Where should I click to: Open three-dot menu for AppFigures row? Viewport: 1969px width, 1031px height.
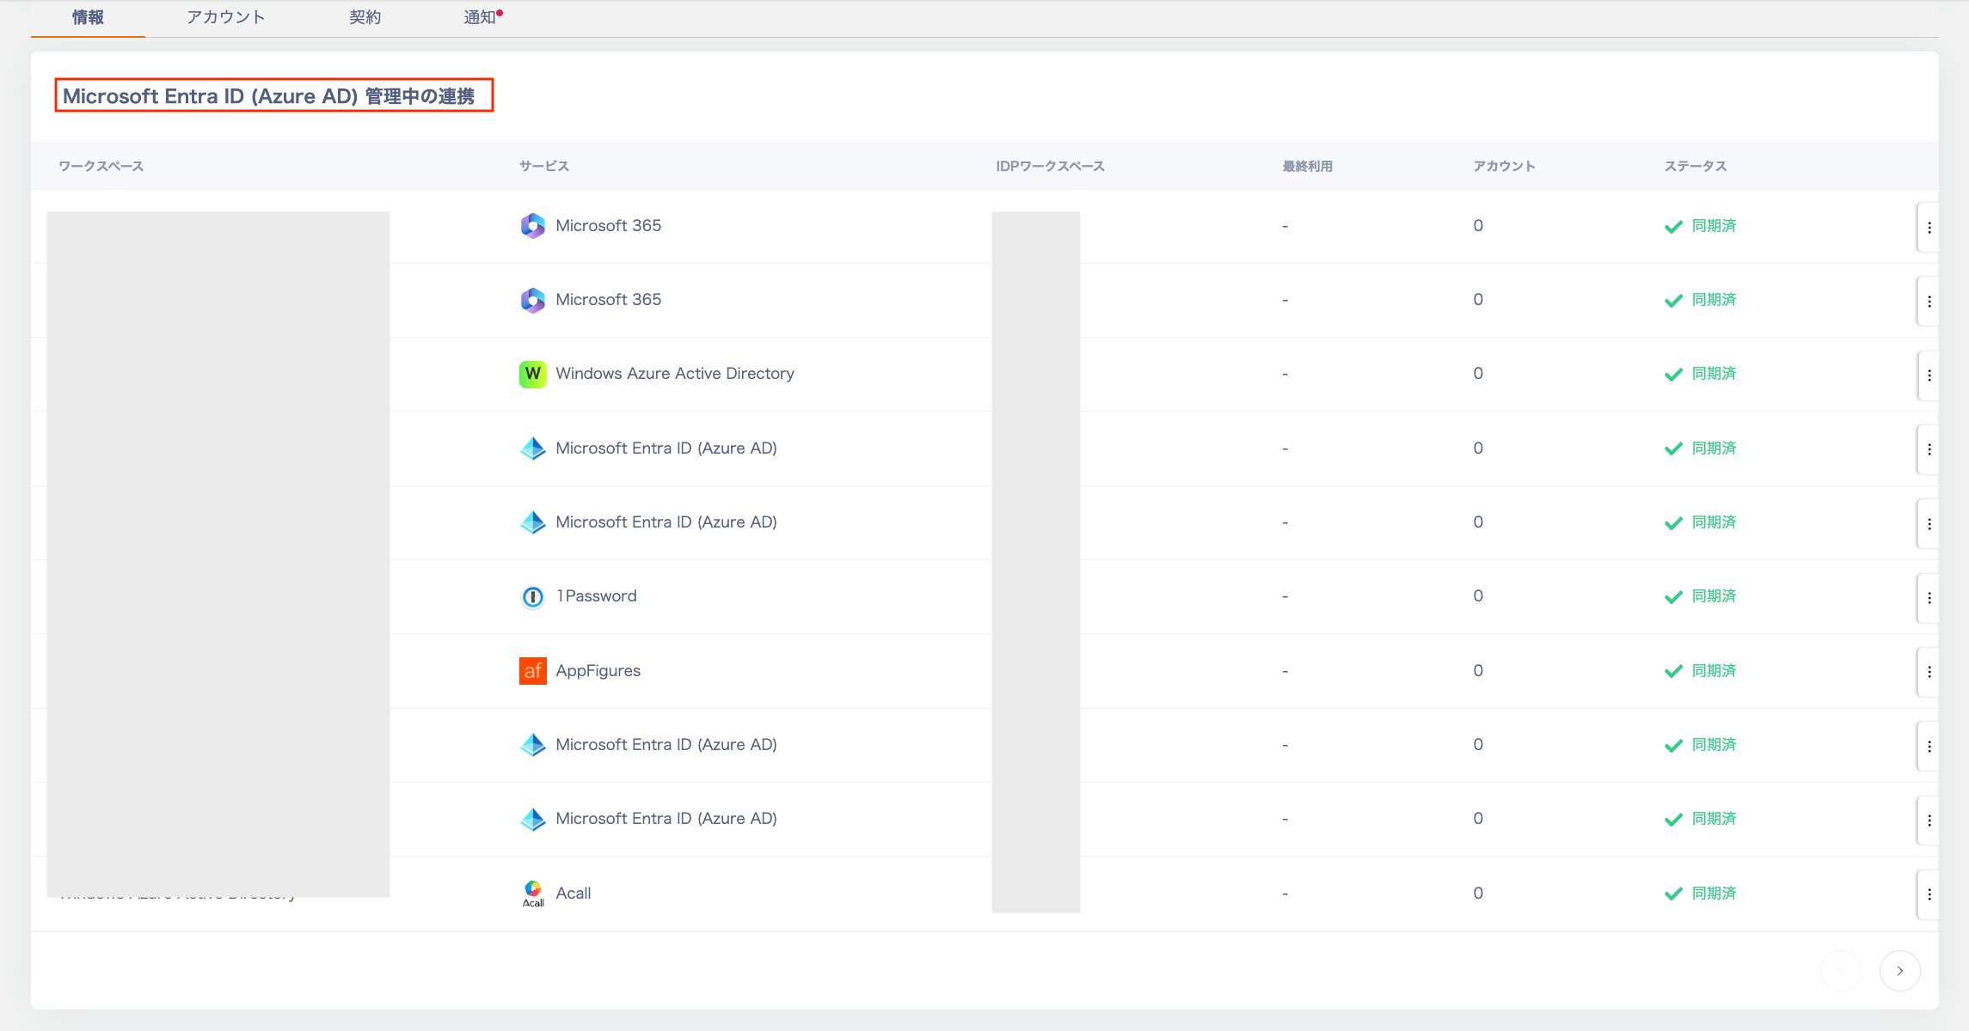pyautogui.click(x=1929, y=672)
